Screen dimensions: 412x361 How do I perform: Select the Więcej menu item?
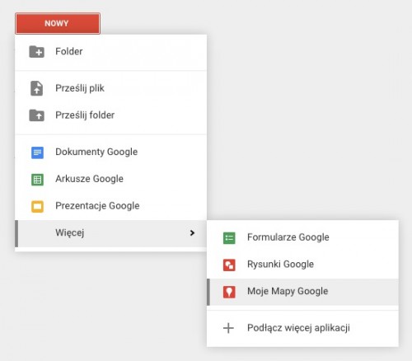click(110, 233)
